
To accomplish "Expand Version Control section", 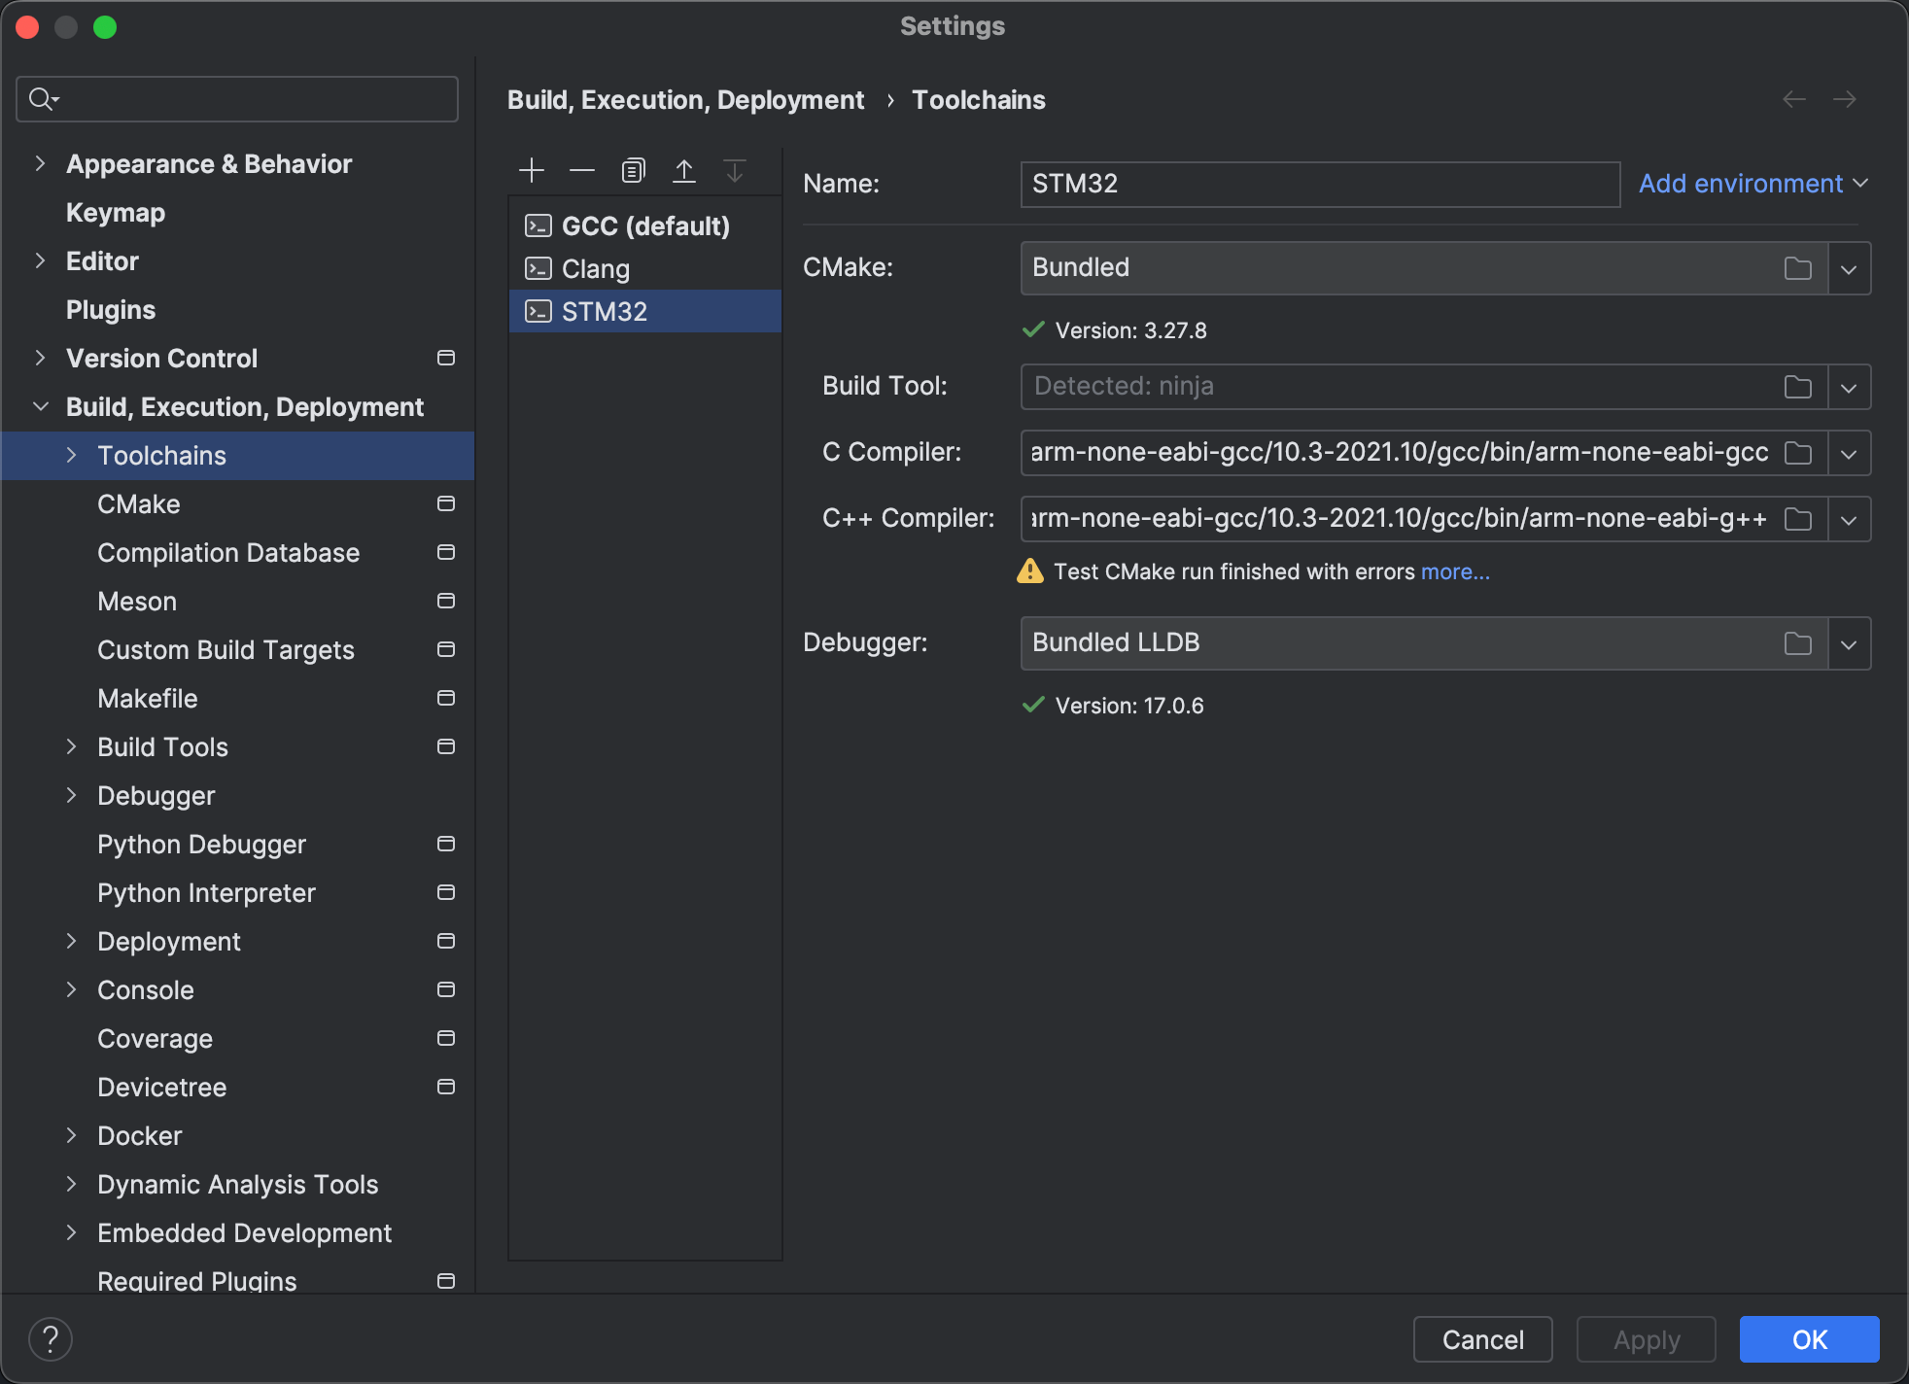I will [40, 358].
